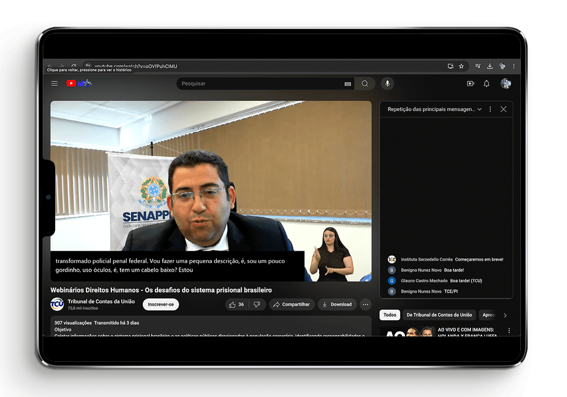Click the magnifier search button

(365, 83)
